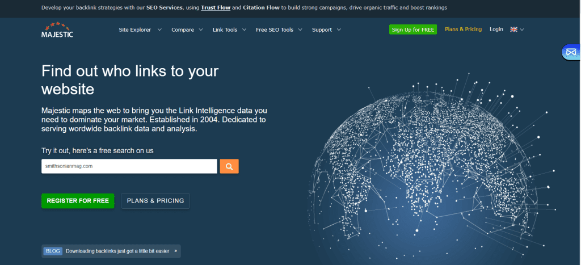581x265 pixels.
Task: Click SEO Services in the top banner
Action: [x=165, y=7]
